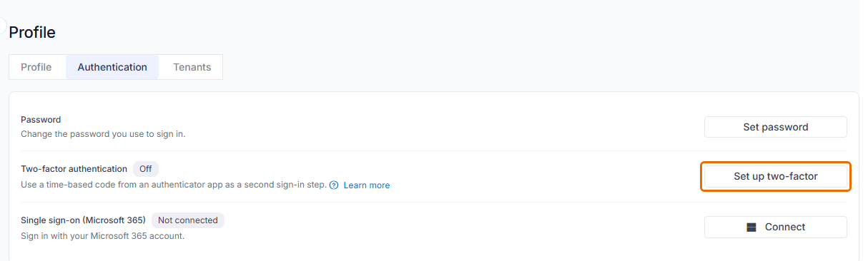This screenshot has width=868, height=261.
Task: Click the authenticator app time-based code description
Action: [x=174, y=185]
